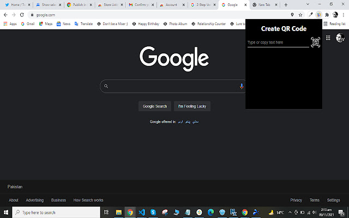Click the Terms footer link
Image resolution: width=349 pixels, height=218 pixels.
click(x=315, y=200)
